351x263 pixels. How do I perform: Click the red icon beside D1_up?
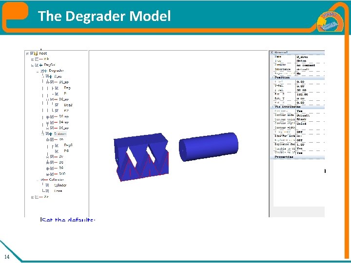click(x=56, y=82)
